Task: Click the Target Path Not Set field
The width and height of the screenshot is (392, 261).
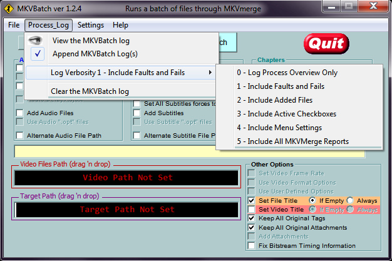Action: click(126, 210)
